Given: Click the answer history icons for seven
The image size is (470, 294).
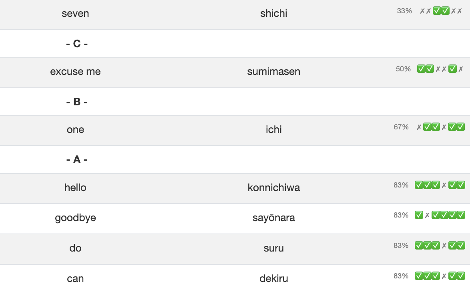Looking at the screenshot, I should click(x=441, y=11).
